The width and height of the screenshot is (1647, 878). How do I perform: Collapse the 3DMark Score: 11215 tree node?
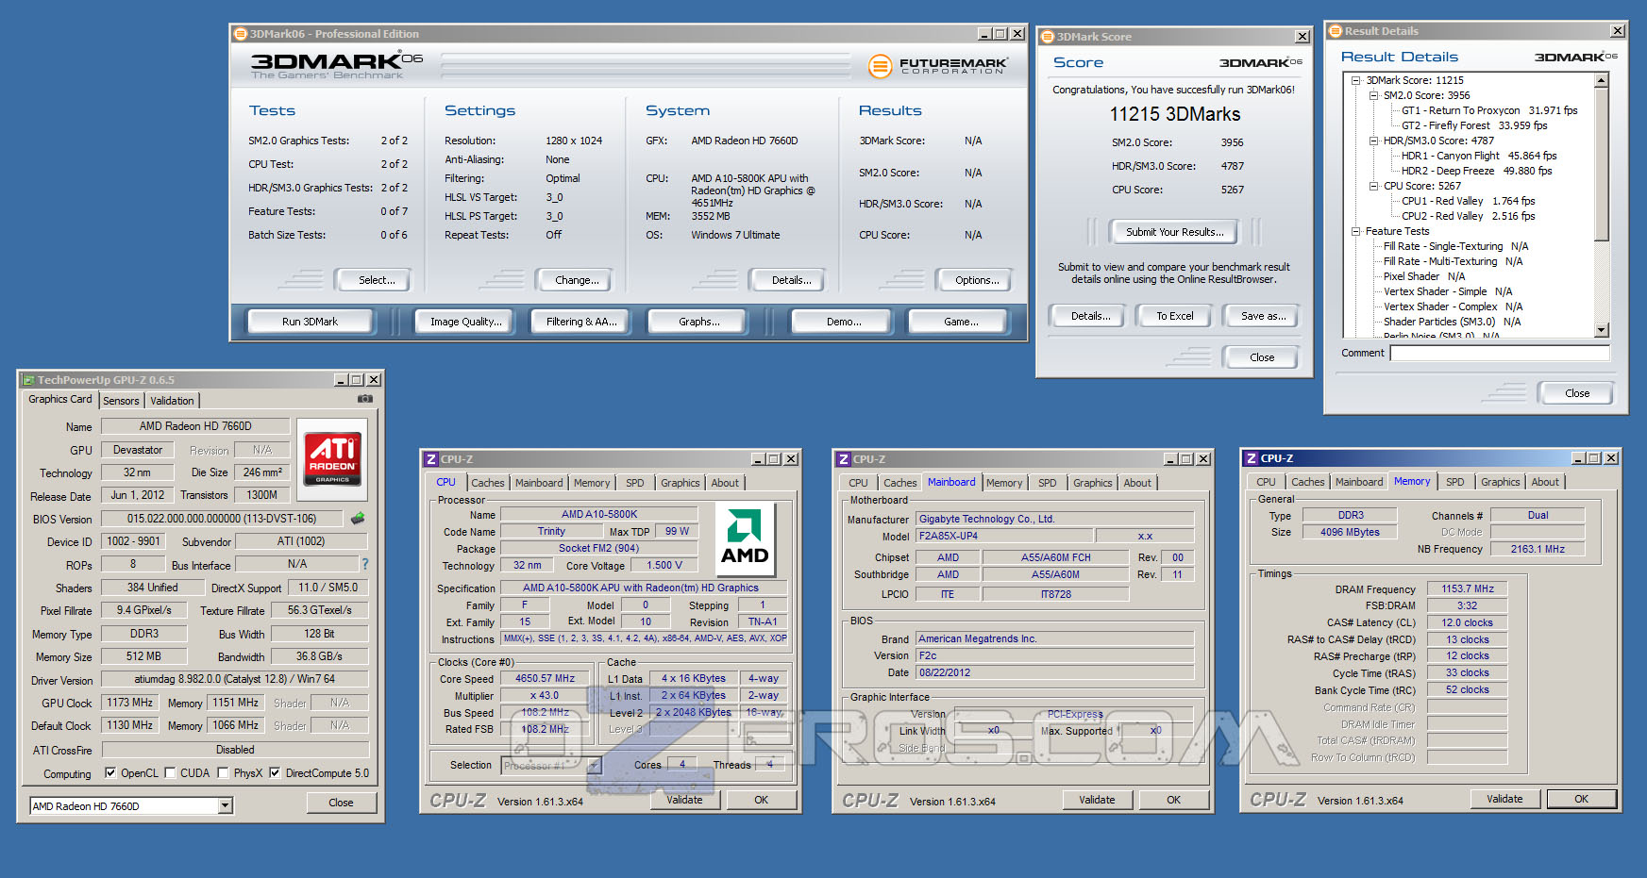[1356, 80]
